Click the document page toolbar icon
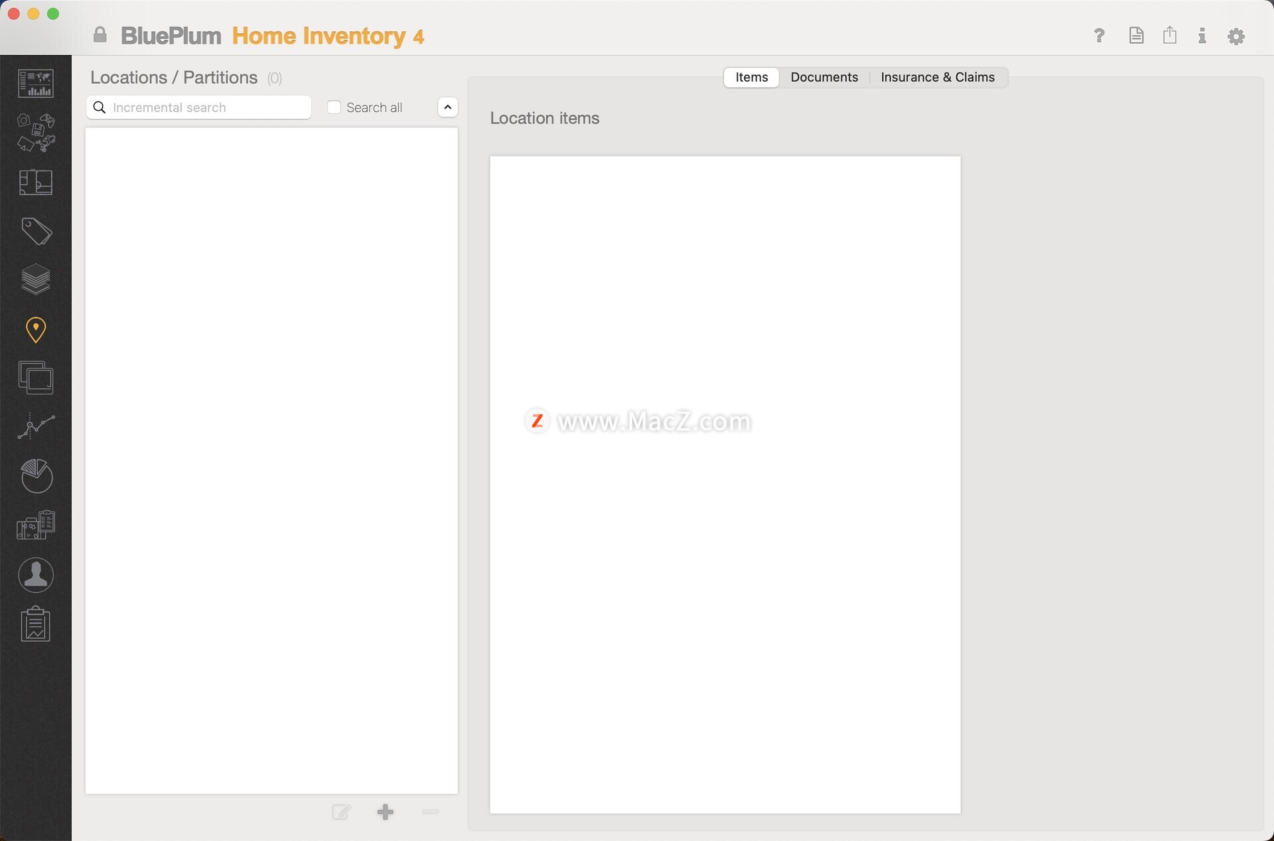 tap(1136, 35)
